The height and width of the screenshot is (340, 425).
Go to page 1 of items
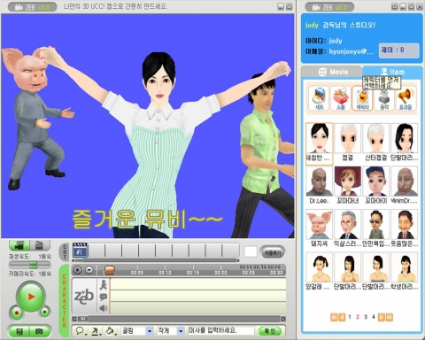coord(350,317)
